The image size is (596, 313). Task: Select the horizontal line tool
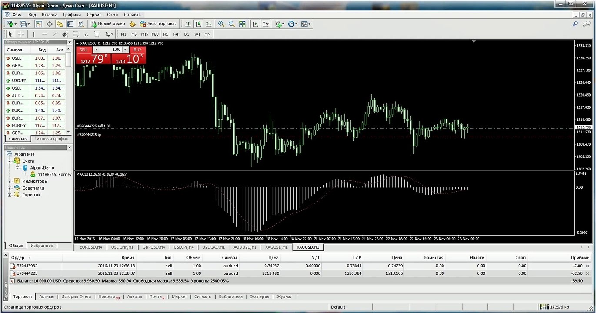click(x=44, y=34)
